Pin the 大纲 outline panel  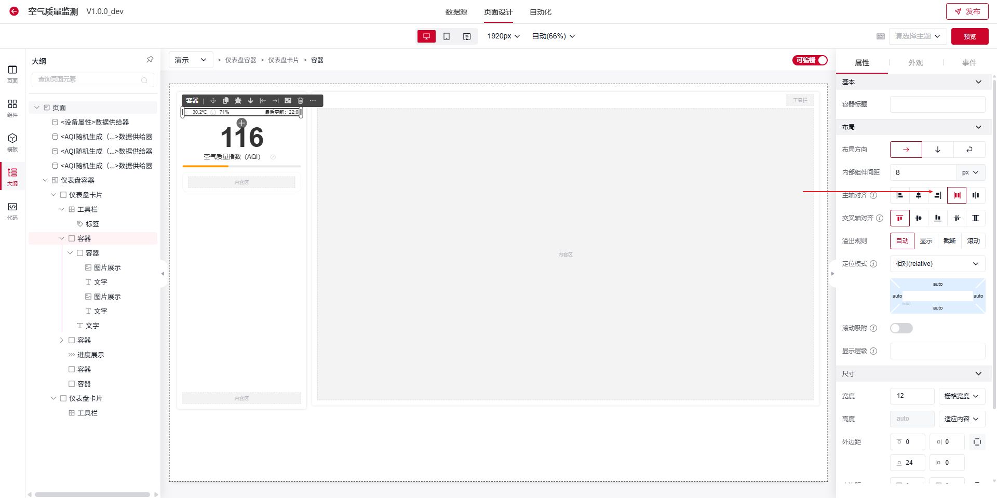pyautogui.click(x=150, y=60)
